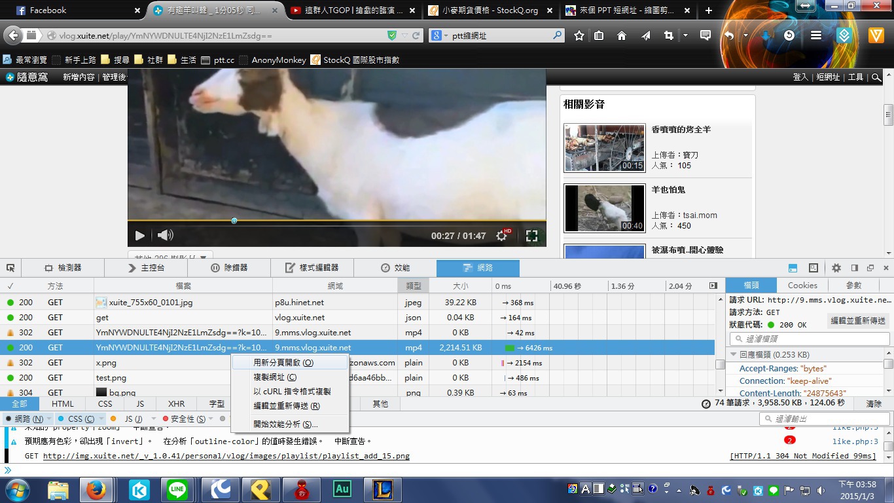This screenshot has height=503, width=894.
Task: Click the video progress bar position marker
Action: [234, 221]
